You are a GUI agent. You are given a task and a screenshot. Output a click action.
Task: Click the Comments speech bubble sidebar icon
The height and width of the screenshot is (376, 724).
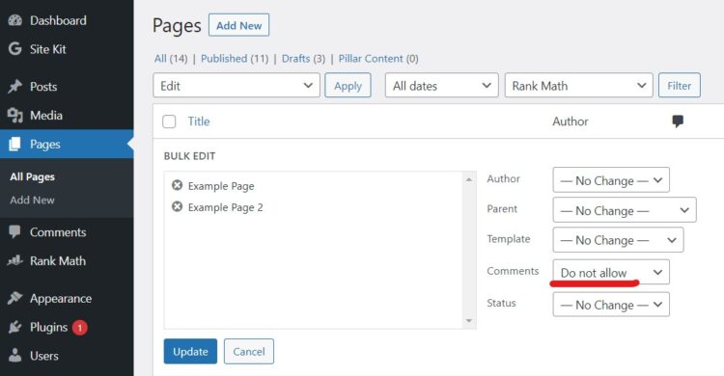(x=14, y=232)
